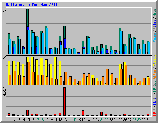This screenshot has width=158, height=123.
Task: Click day label 2 on the axis
Action: point(15,120)
